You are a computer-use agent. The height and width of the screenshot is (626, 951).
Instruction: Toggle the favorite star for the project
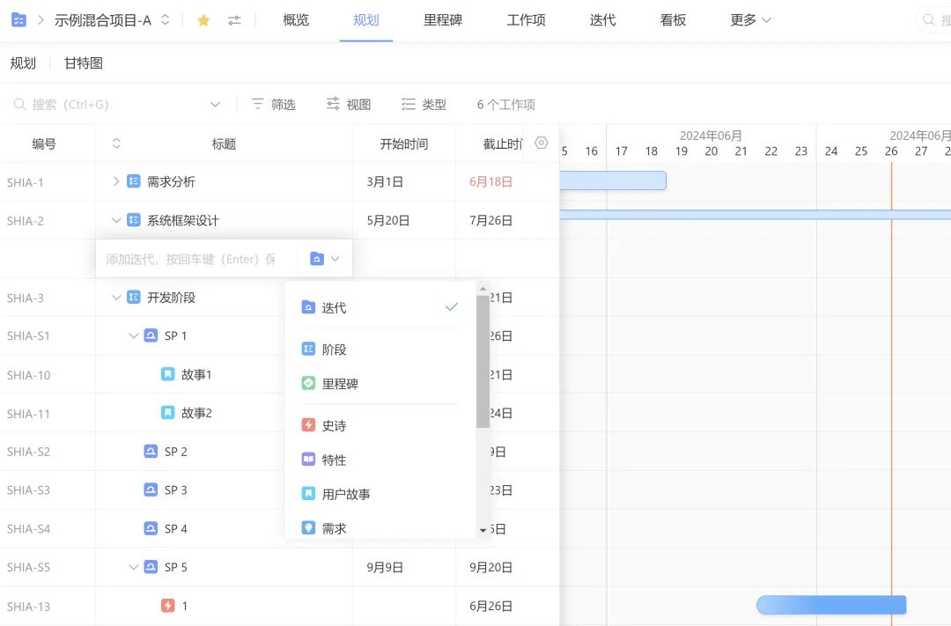(203, 20)
